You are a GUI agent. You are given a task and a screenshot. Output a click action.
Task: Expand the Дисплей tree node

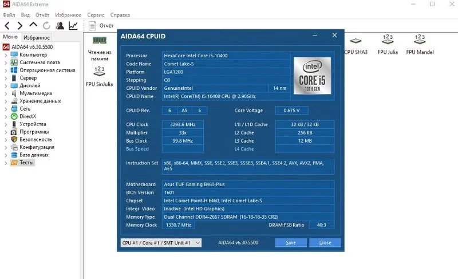(6, 86)
